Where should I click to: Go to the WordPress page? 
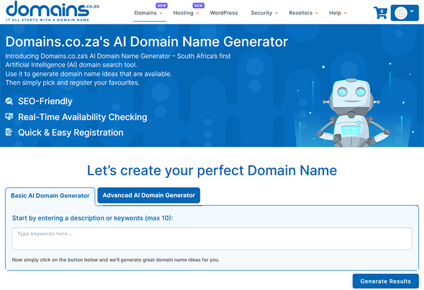[x=224, y=13]
